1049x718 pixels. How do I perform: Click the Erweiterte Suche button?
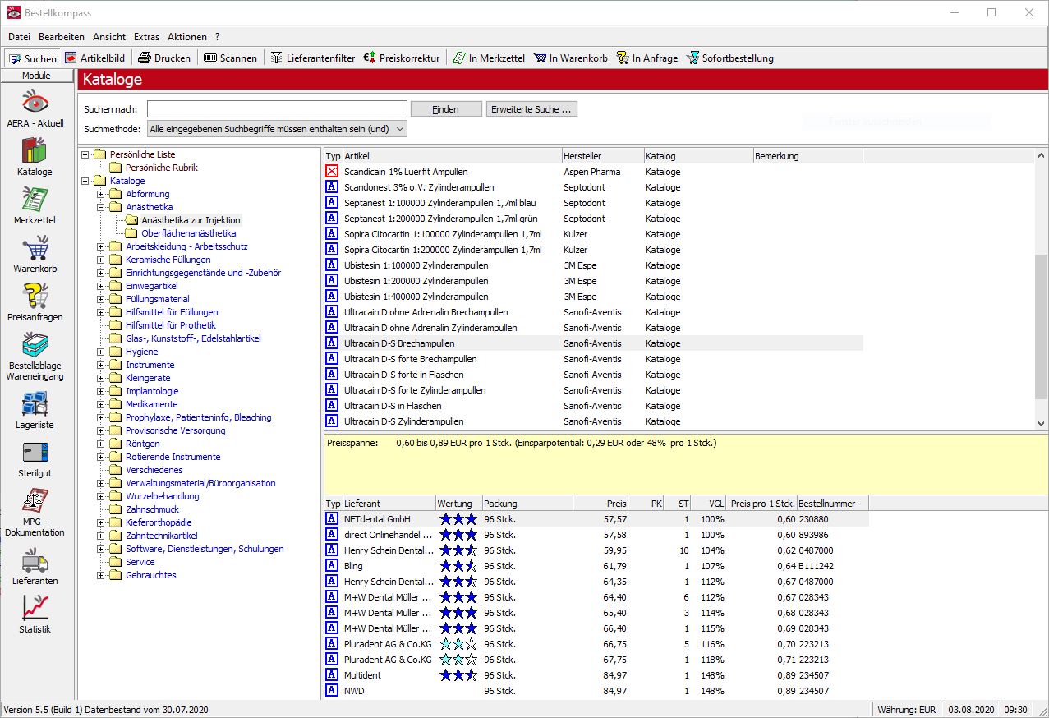531,109
